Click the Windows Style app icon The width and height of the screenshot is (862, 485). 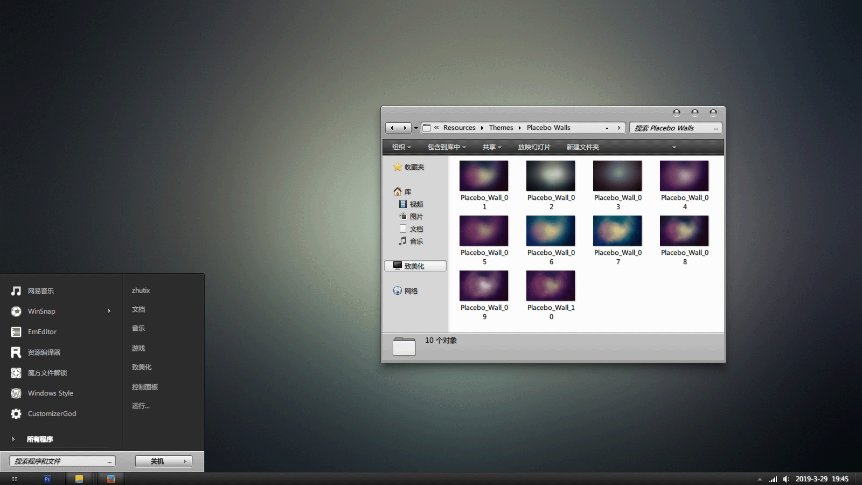pyautogui.click(x=16, y=393)
